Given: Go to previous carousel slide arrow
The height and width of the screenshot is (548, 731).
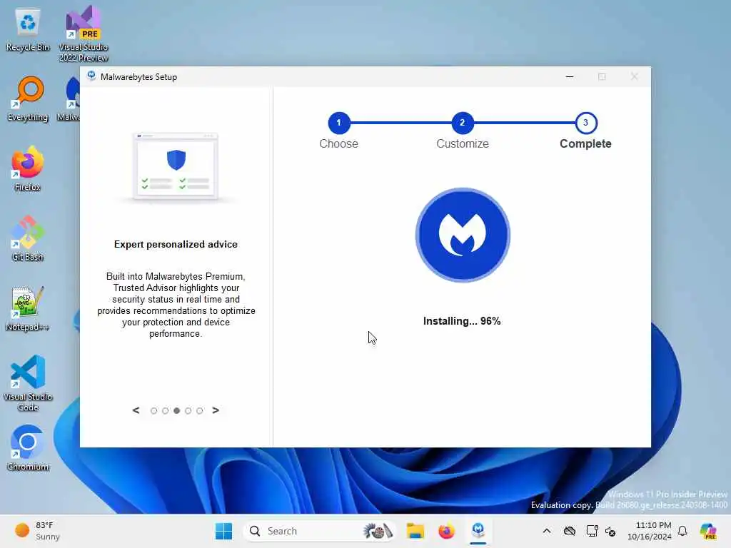Looking at the screenshot, I should click(136, 410).
